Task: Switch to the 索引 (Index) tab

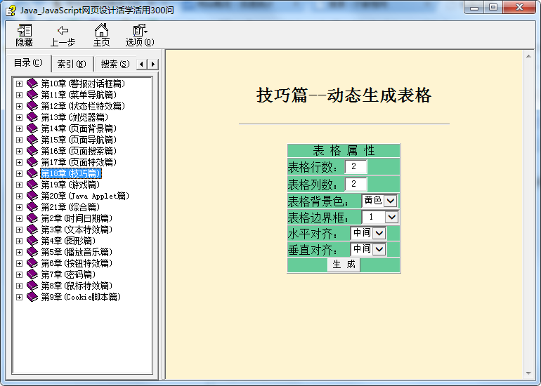Action: [x=71, y=64]
